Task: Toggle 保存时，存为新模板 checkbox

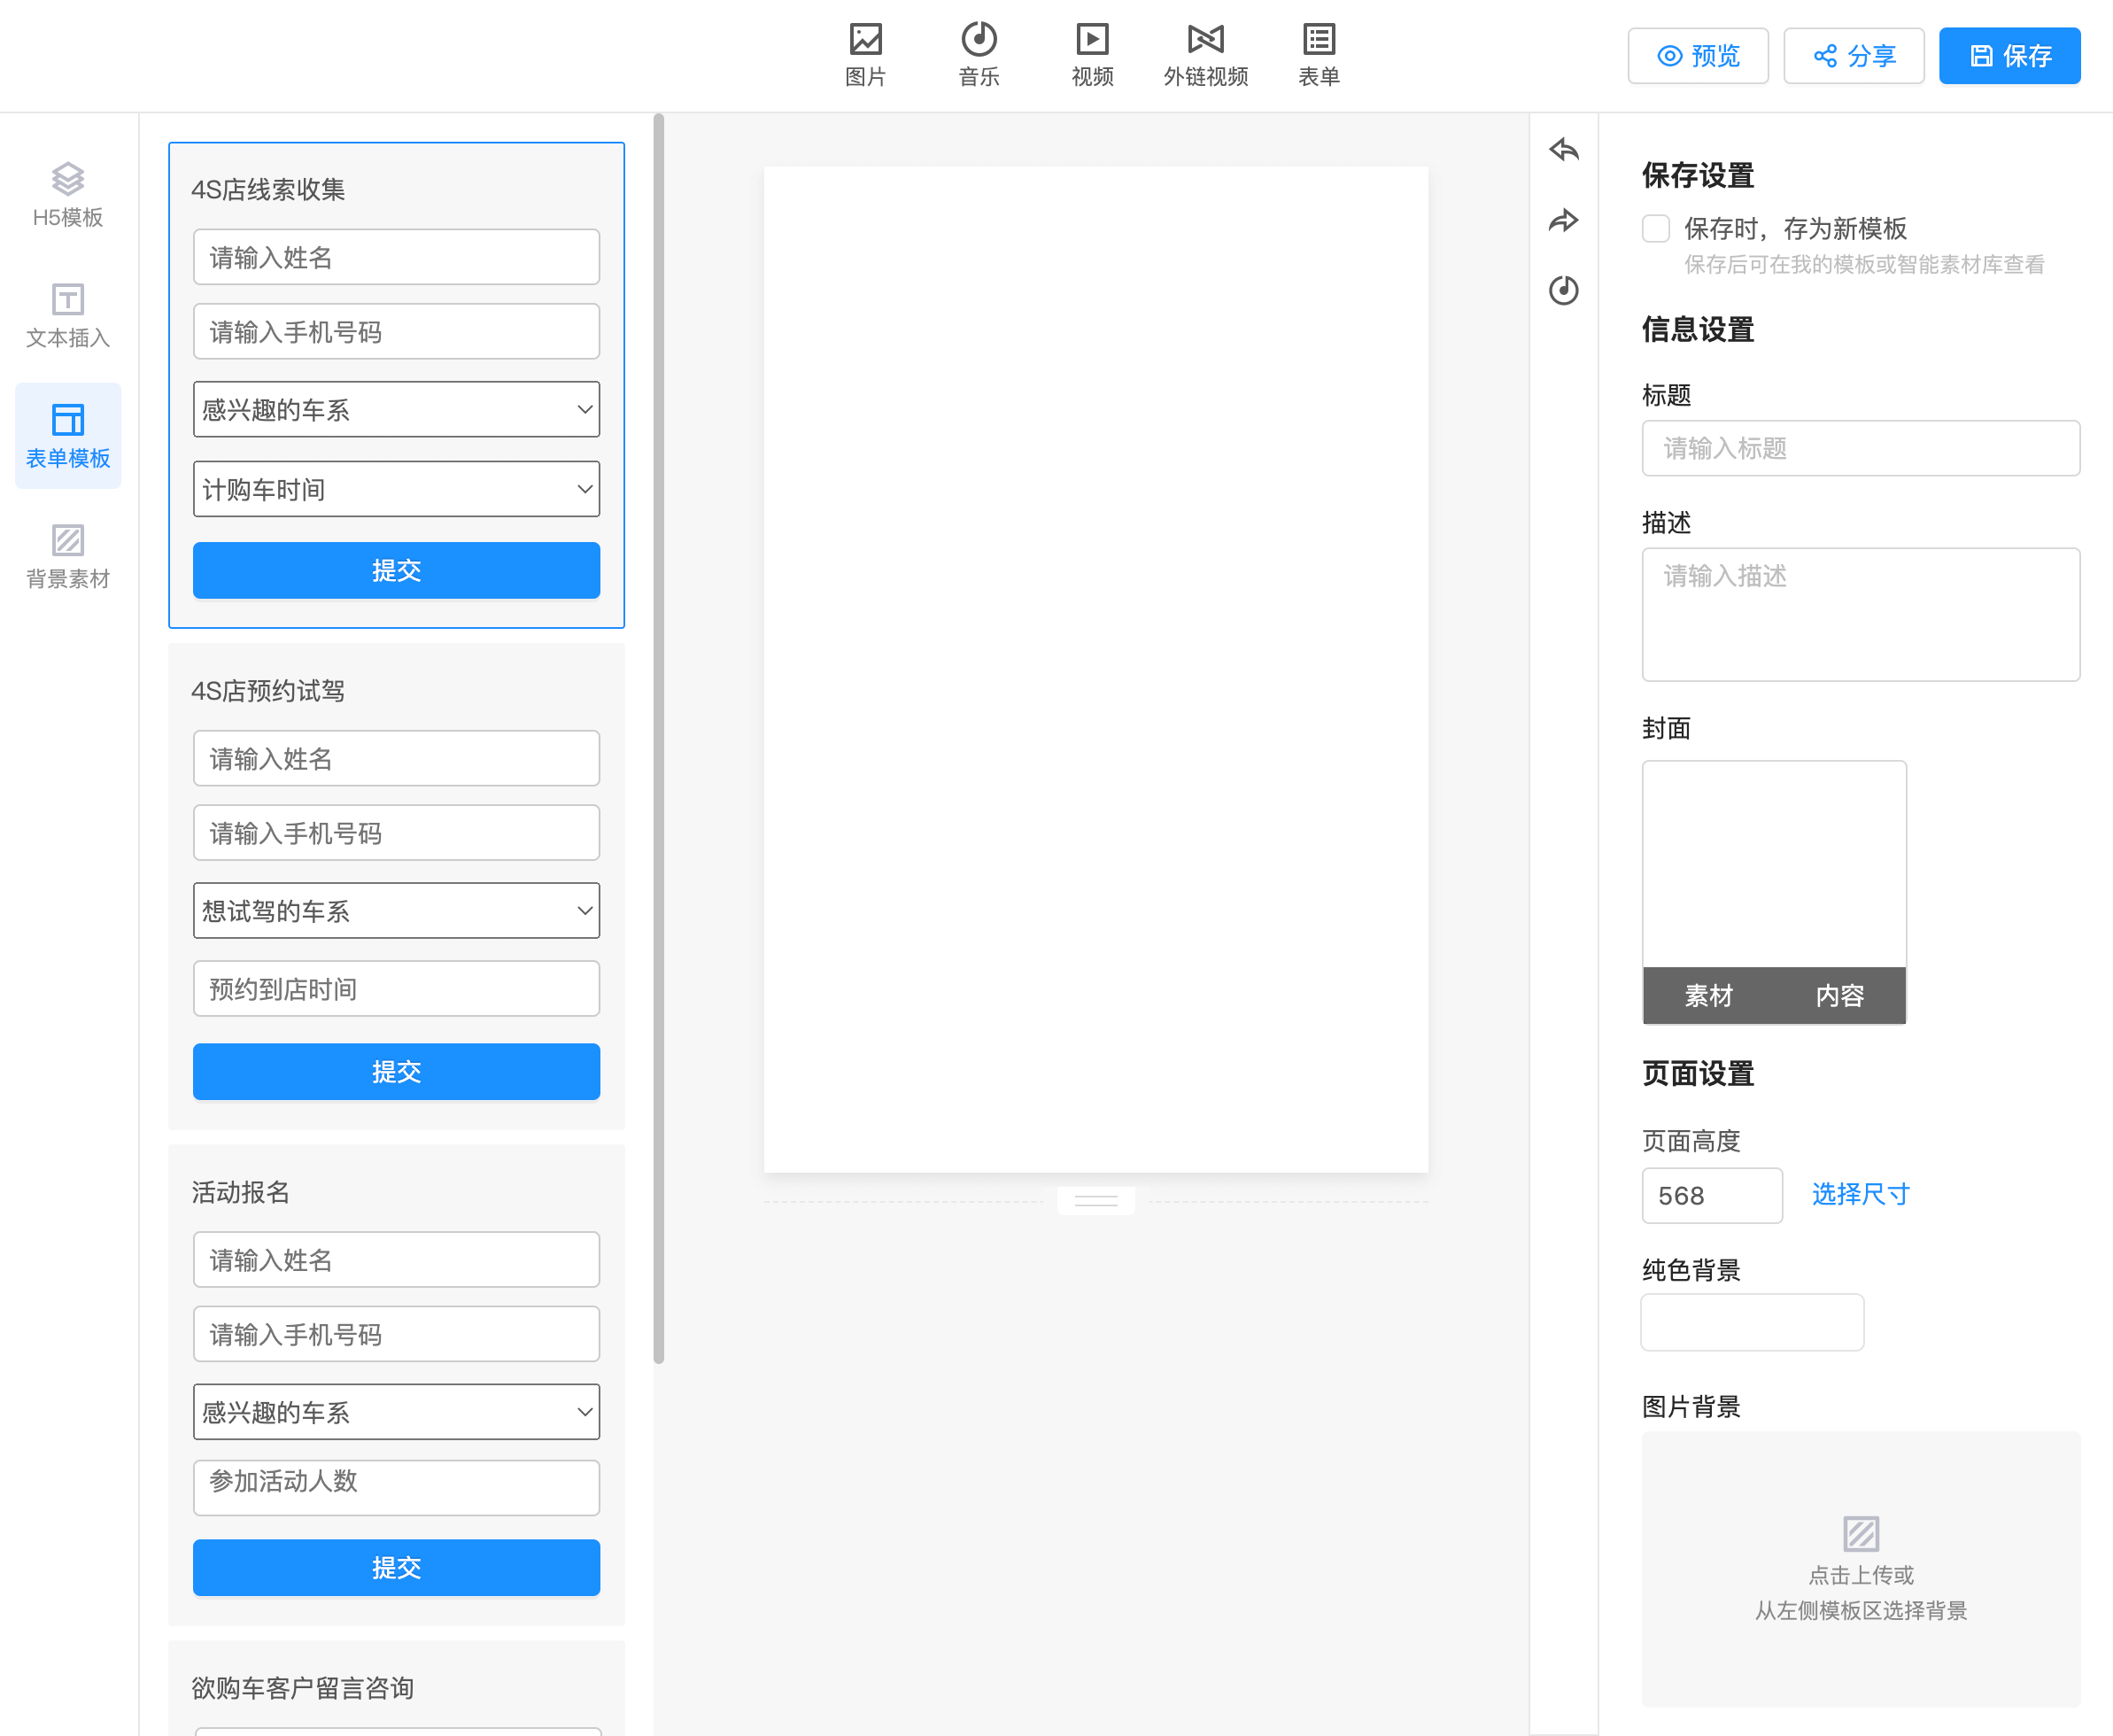Action: [x=1655, y=229]
